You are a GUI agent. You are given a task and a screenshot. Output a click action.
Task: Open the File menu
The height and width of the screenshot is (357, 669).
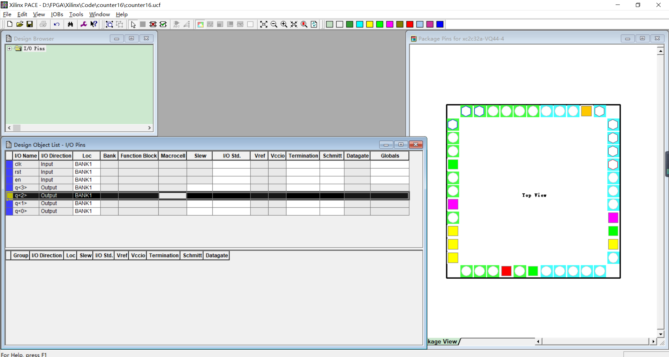(x=7, y=14)
